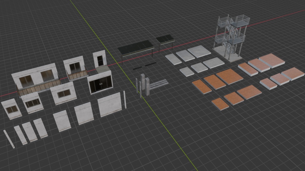Select the metal fire escape staircase tower

pos(231,38)
